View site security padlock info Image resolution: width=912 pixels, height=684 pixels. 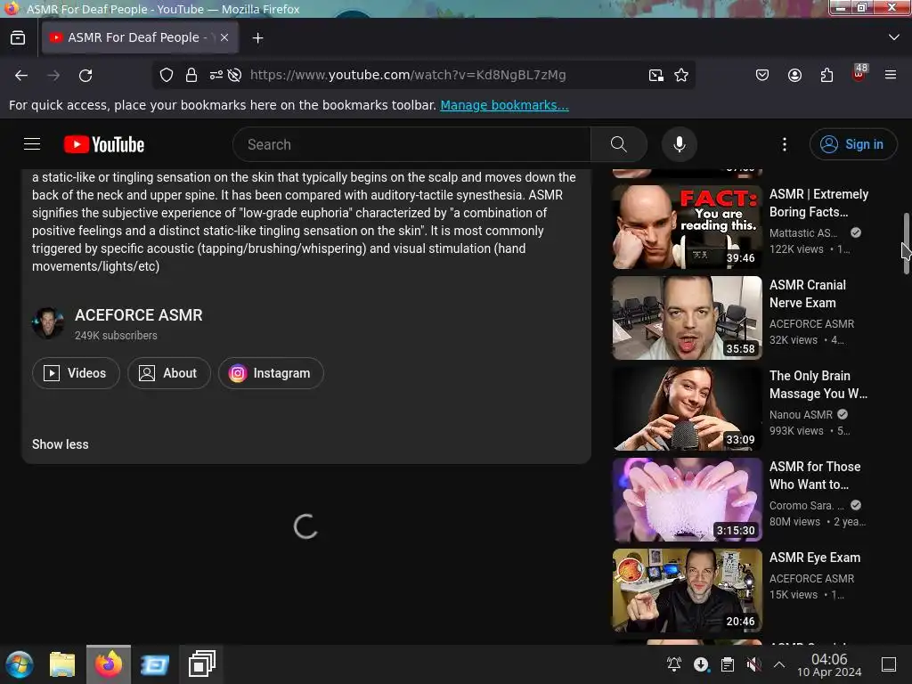191,75
